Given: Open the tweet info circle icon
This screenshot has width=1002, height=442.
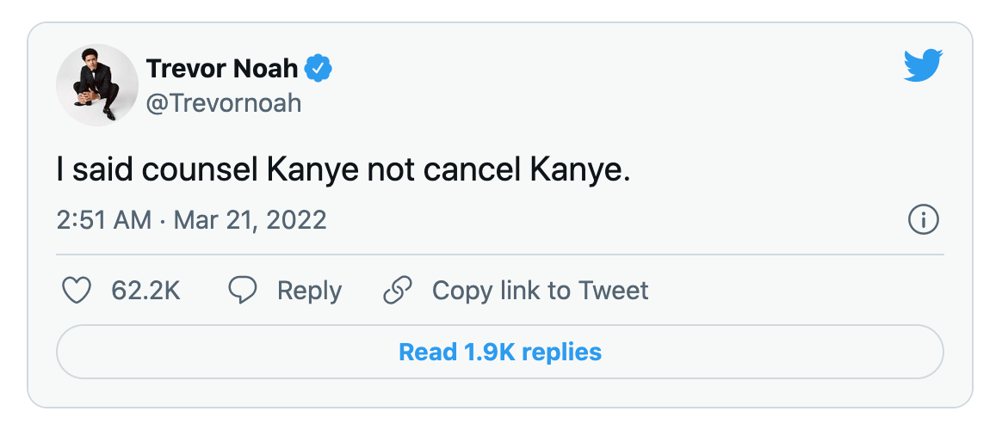Looking at the screenshot, I should coord(923,220).
